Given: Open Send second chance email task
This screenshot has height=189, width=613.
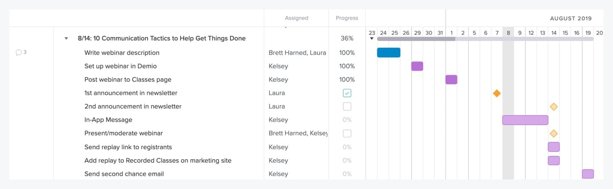Looking at the screenshot, I should 124,174.
